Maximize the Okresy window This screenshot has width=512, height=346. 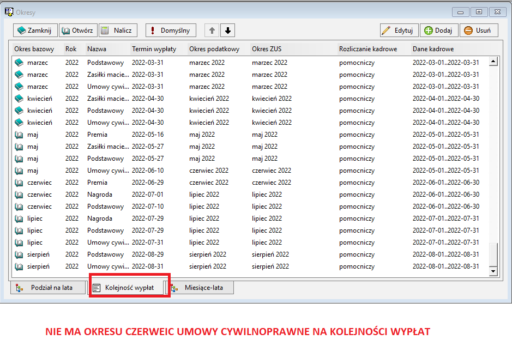(x=479, y=12)
